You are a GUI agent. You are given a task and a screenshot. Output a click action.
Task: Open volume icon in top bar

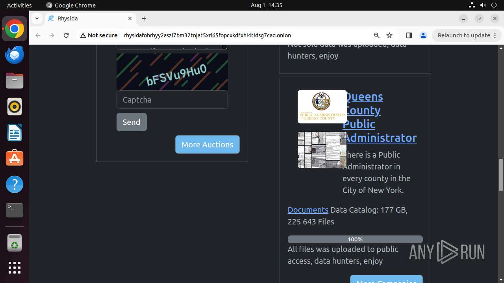pos(483,5)
